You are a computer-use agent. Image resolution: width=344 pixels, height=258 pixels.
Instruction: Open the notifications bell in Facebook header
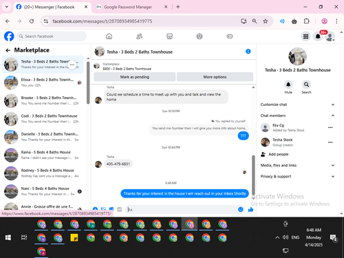click(318, 36)
